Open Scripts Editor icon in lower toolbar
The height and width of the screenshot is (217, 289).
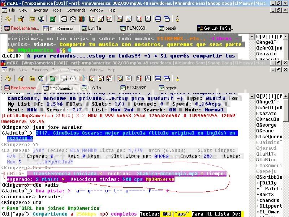(52, 78)
